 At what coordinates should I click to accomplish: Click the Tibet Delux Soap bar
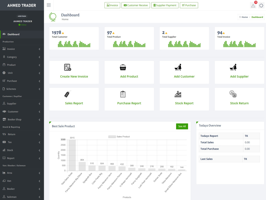(x=72, y=155)
